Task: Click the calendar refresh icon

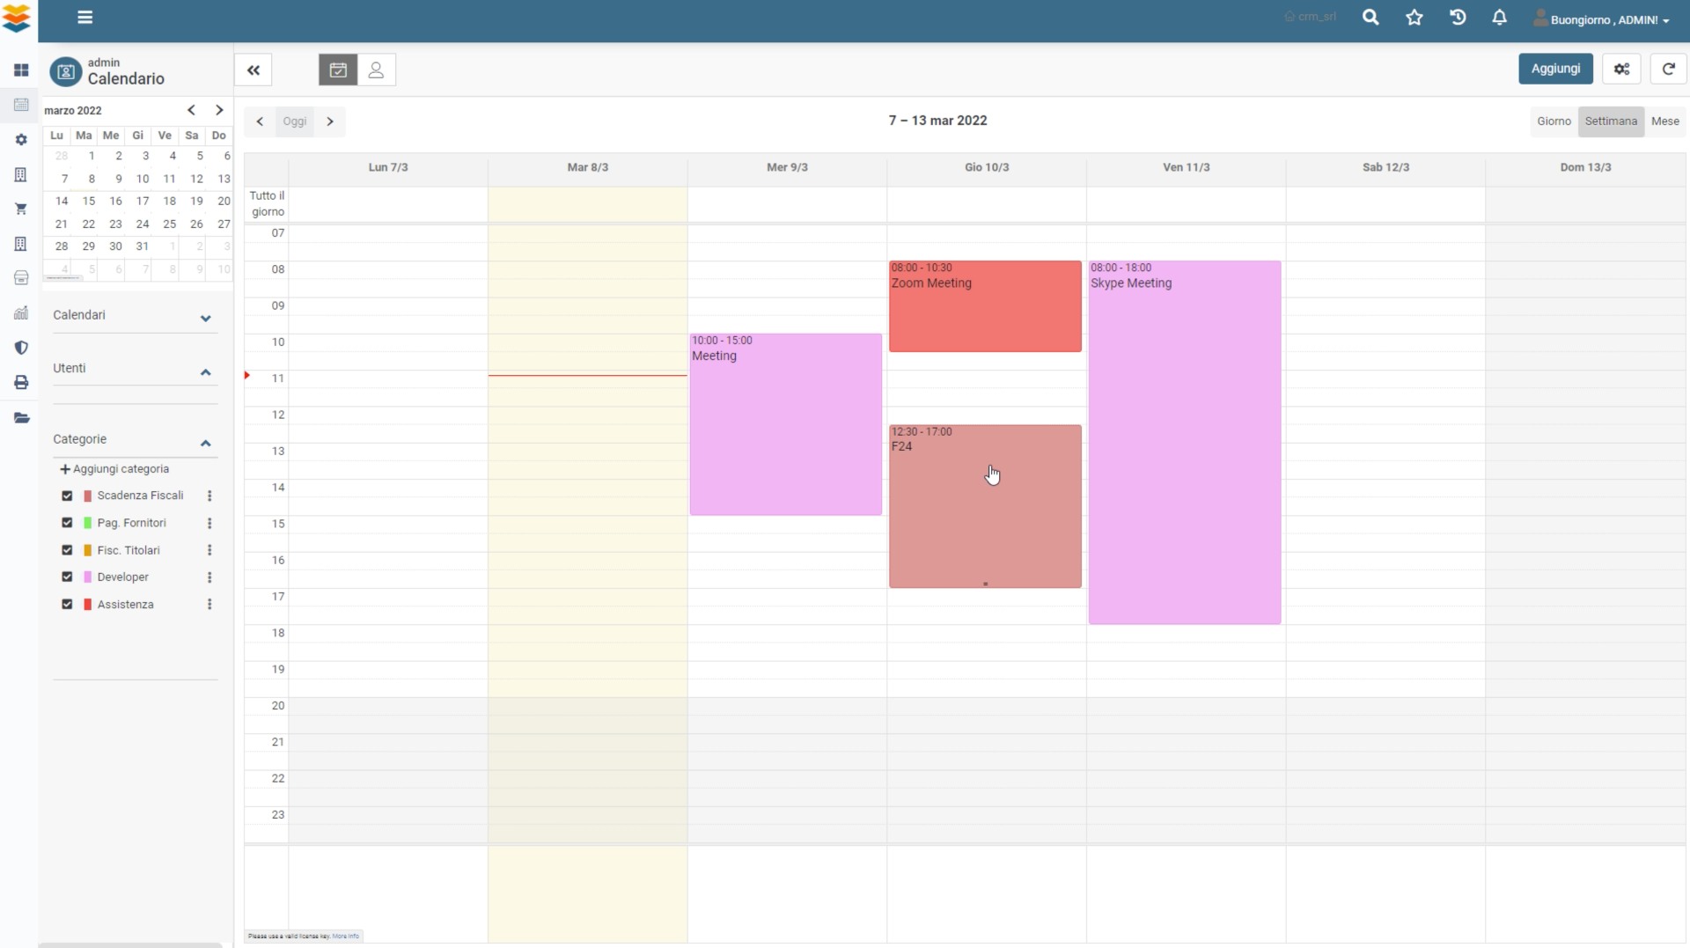Action: point(1667,69)
